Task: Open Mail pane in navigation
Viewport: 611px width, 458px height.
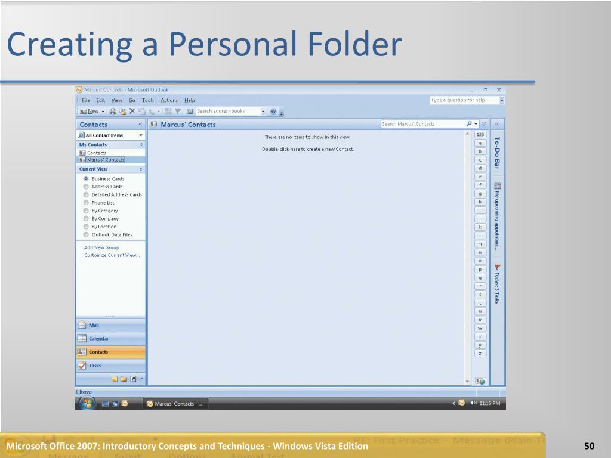Action: point(110,325)
